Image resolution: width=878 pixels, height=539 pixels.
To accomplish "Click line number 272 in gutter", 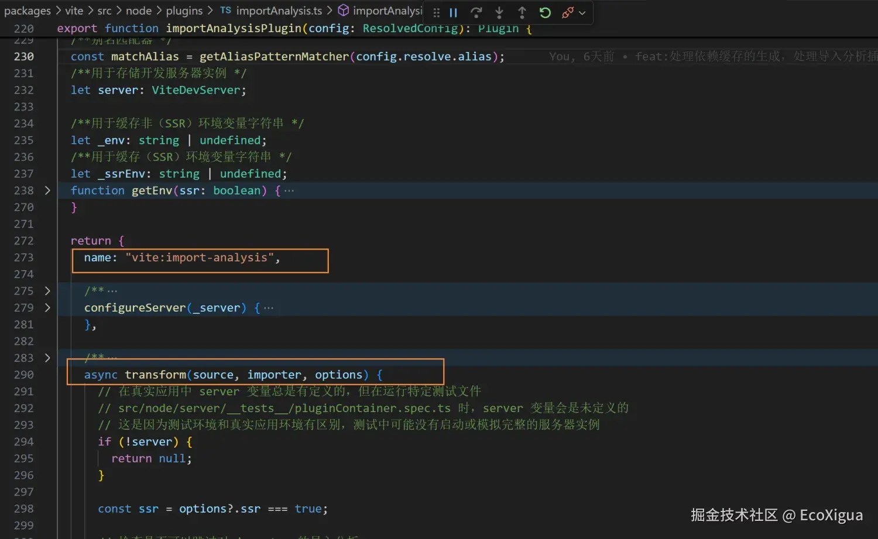I will click(x=24, y=241).
